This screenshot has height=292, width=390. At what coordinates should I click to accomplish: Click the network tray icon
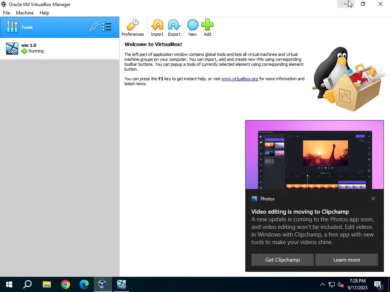[332, 284]
